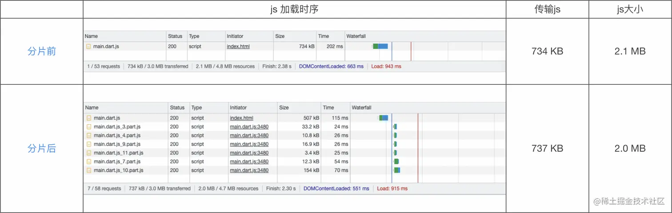Click 'Load: 915 ms' in the status bar
The image size is (672, 213).
(392, 189)
